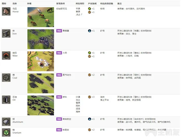This screenshot has width=182, height=138.
Task: Click the 科技 badge beside 核裂变
Action: pos(59,130)
